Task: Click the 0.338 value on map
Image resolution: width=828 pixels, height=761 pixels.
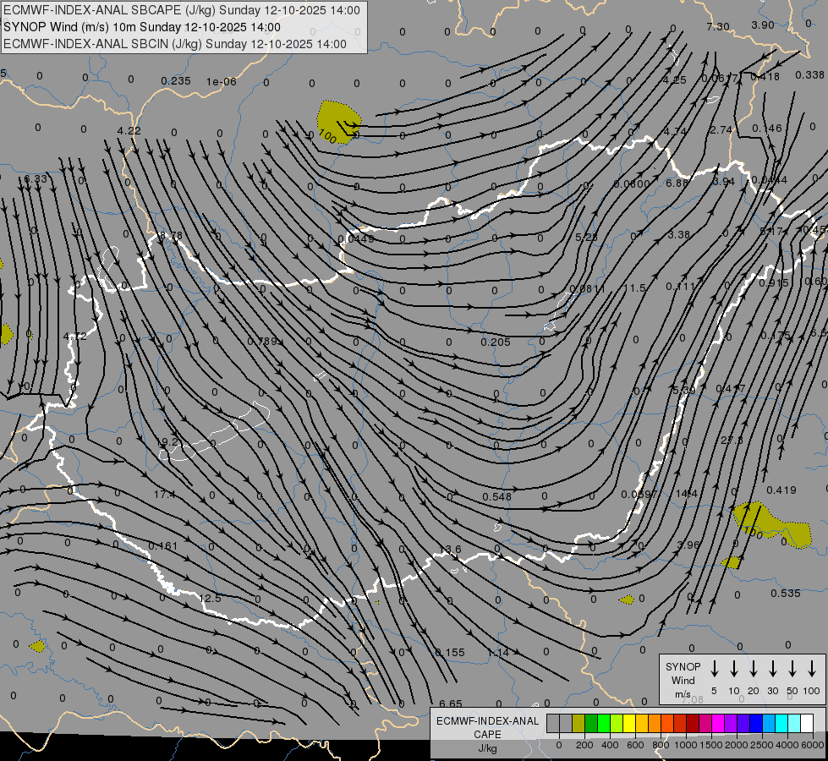Action: (809, 75)
